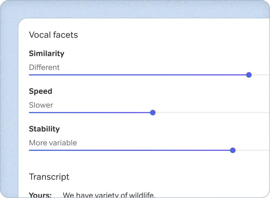The width and height of the screenshot is (270, 198).
Task: Select the Slower value text
Action: 41,105
